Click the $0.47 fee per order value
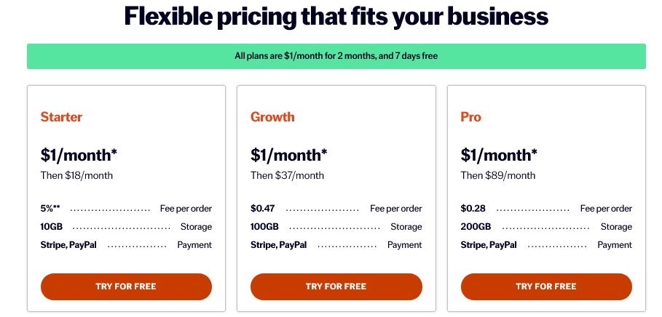Viewport: 662px width, 317px height. (x=263, y=208)
